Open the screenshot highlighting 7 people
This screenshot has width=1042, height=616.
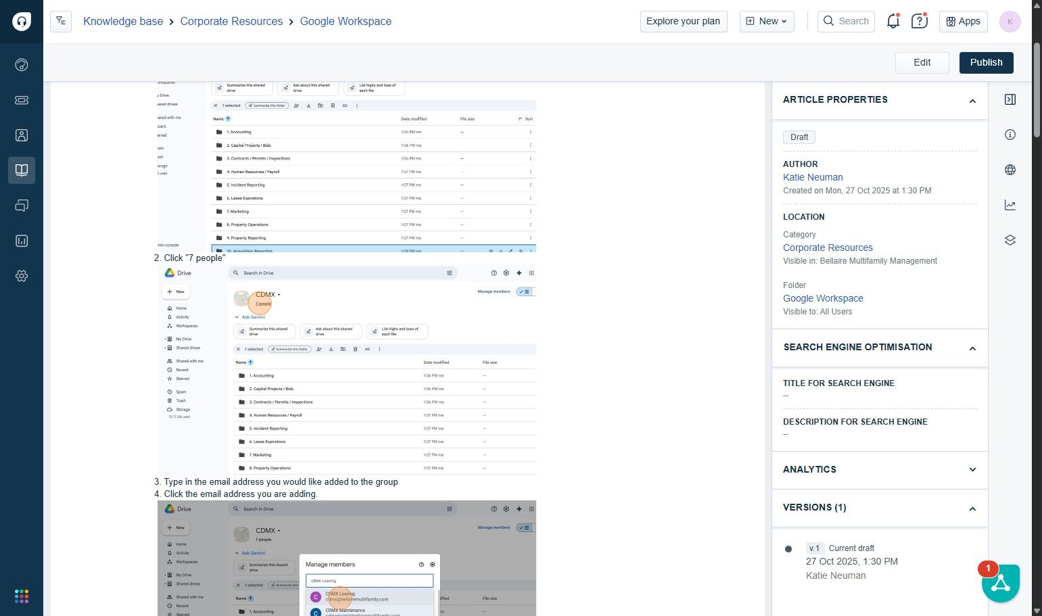(x=347, y=369)
